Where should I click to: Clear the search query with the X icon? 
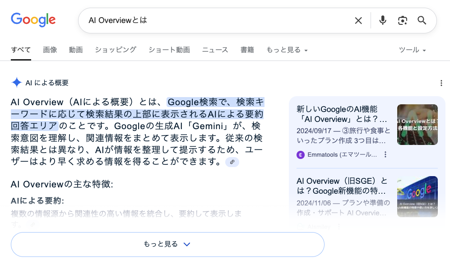coord(358,20)
